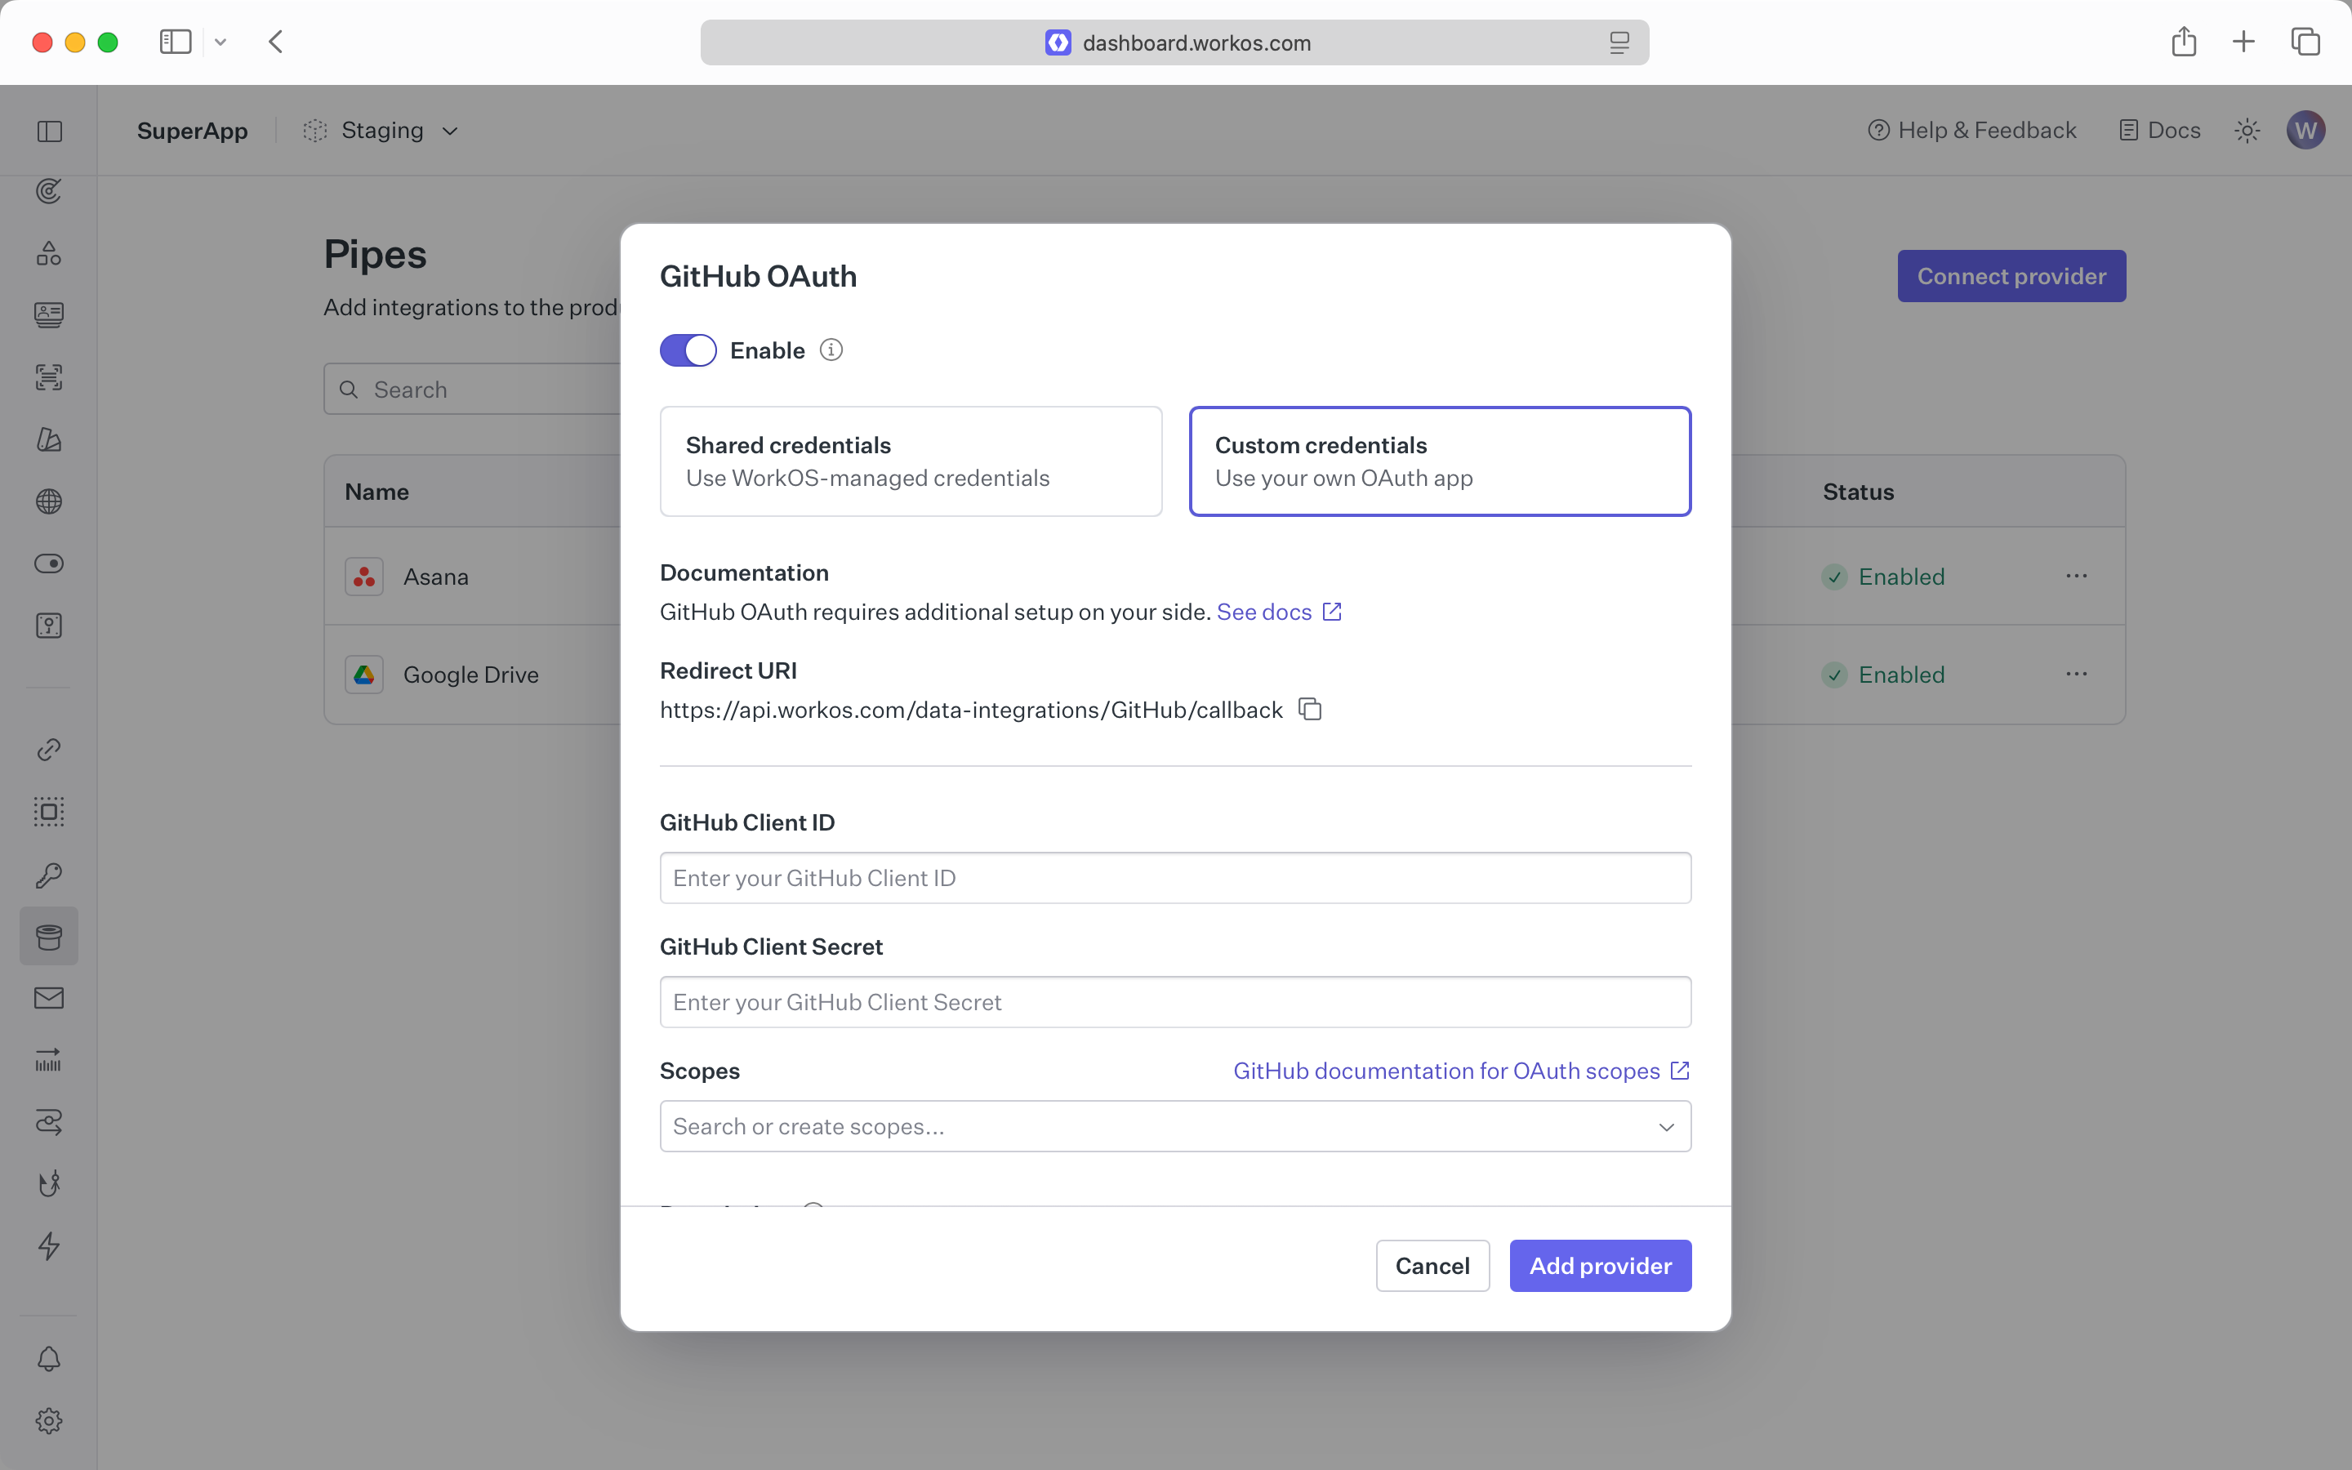Select the lightning bolt icon in the sidebar
Screen dimensions: 2352x1470
click(47, 1246)
